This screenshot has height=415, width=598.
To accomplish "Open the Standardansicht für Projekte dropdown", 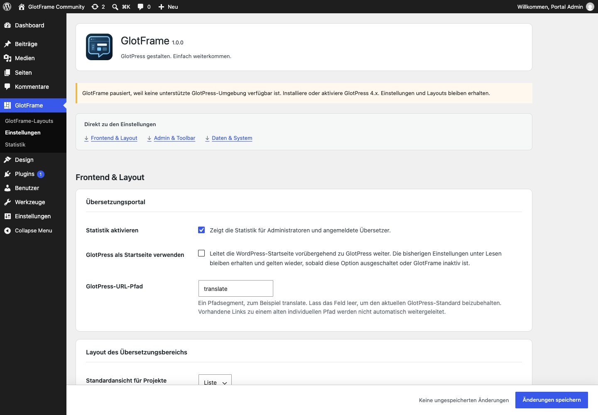I will click(x=215, y=380).
